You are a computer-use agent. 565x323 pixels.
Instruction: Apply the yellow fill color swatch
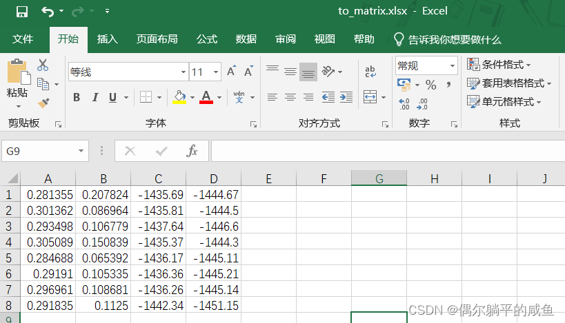pyautogui.click(x=179, y=97)
